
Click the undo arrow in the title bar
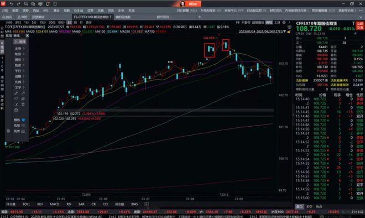tap(11, 4)
